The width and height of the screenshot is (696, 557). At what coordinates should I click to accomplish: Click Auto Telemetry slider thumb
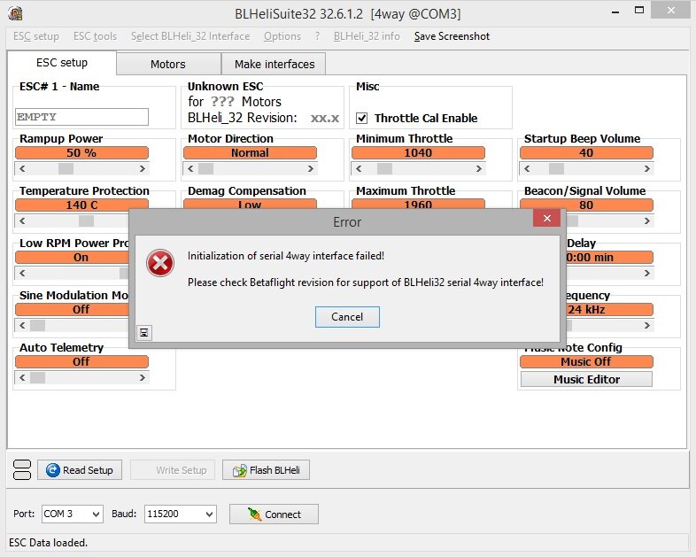[x=38, y=378]
